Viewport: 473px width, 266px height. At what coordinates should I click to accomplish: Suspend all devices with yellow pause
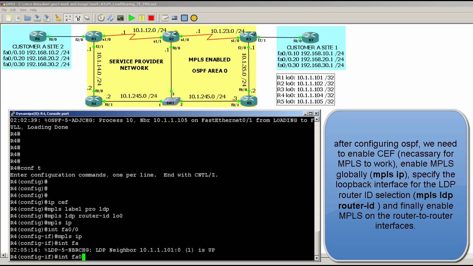[142, 18]
